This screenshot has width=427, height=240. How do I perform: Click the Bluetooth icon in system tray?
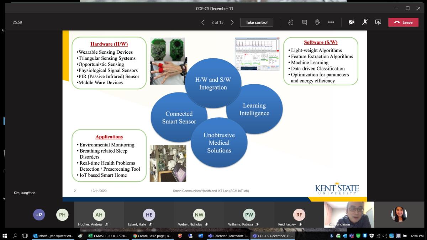[332, 236]
